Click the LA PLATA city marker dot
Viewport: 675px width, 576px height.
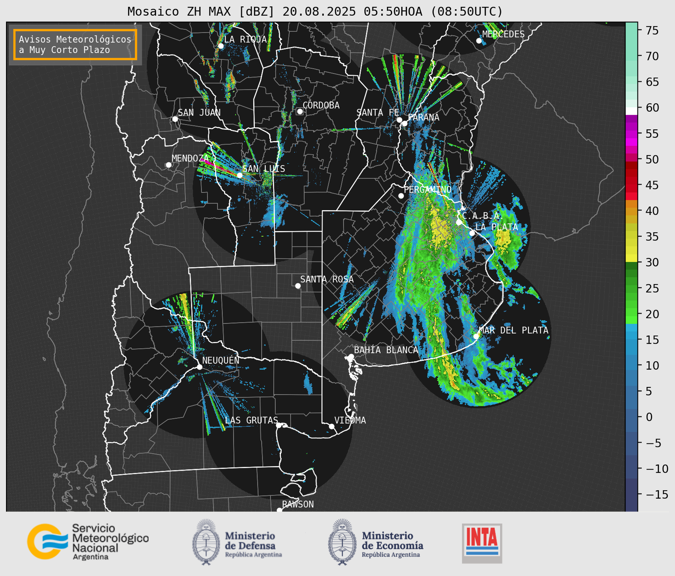[x=472, y=233]
